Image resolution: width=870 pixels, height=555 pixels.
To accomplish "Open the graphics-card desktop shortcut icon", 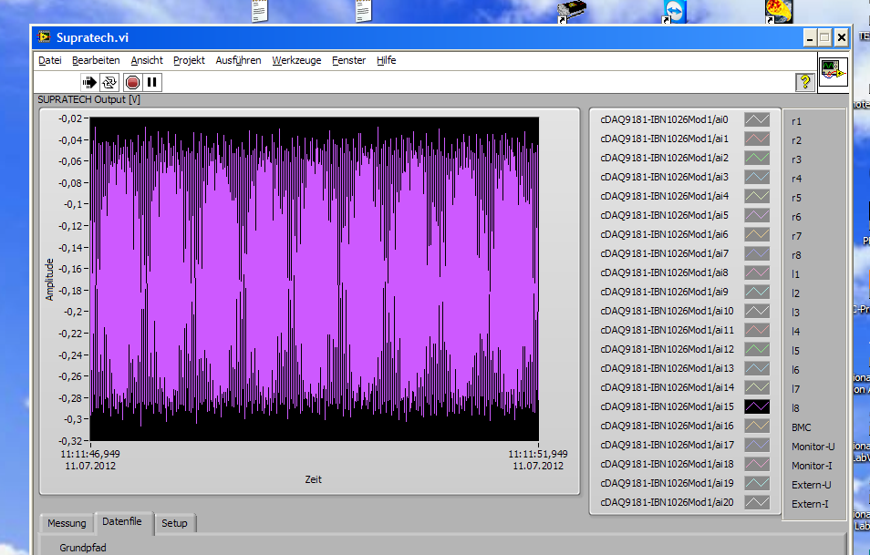I will [x=572, y=11].
